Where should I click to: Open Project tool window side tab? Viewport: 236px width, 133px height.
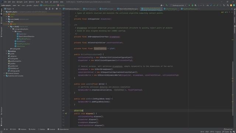point(1,11)
